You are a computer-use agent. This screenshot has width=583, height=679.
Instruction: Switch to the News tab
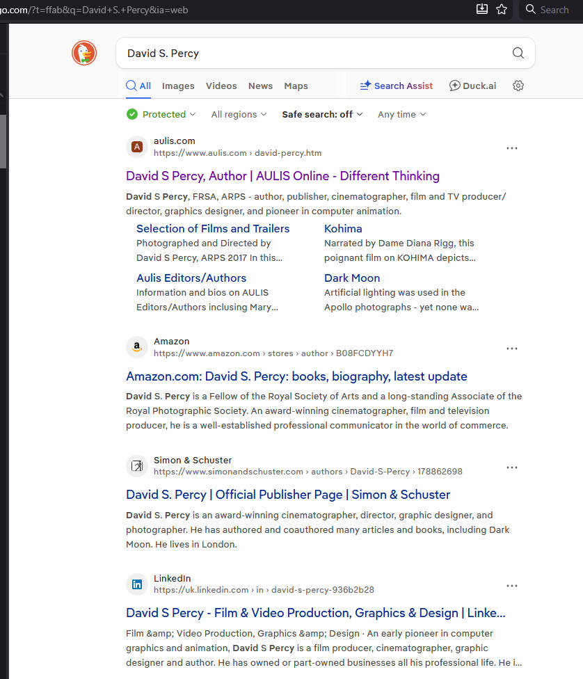[260, 86]
